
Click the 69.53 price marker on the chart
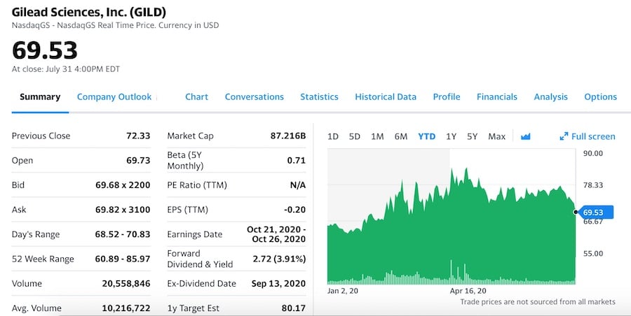tap(592, 212)
